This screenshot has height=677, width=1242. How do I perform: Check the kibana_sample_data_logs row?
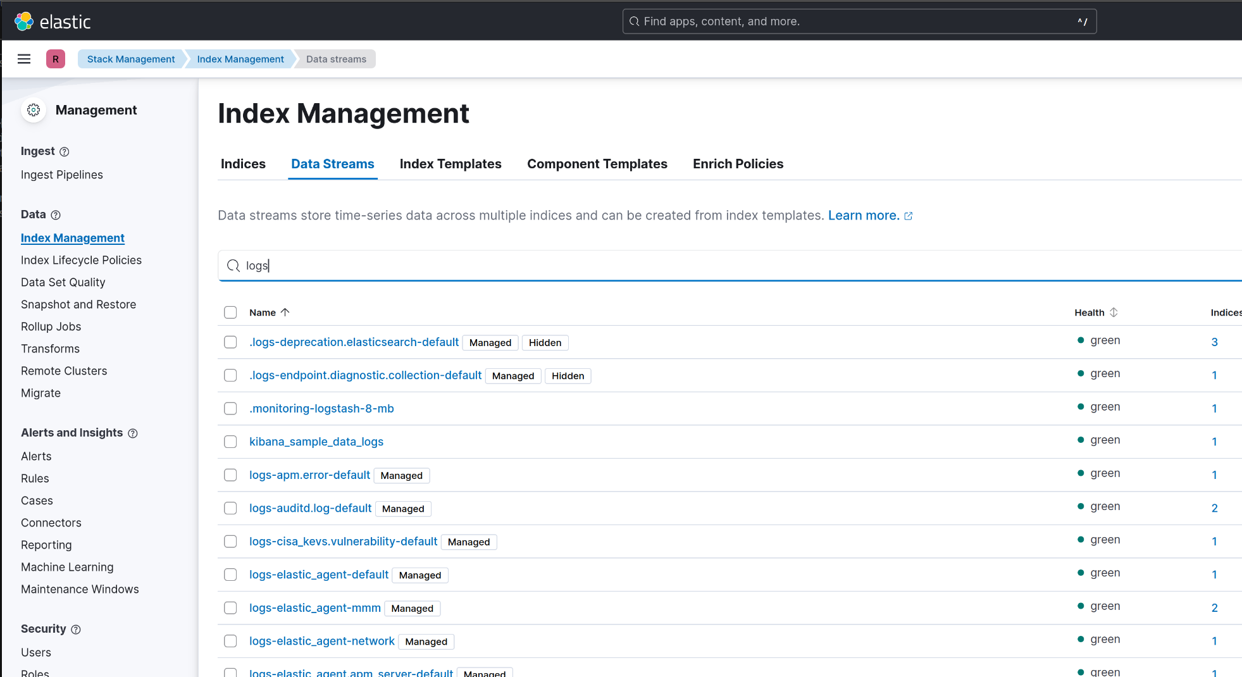[230, 442]
